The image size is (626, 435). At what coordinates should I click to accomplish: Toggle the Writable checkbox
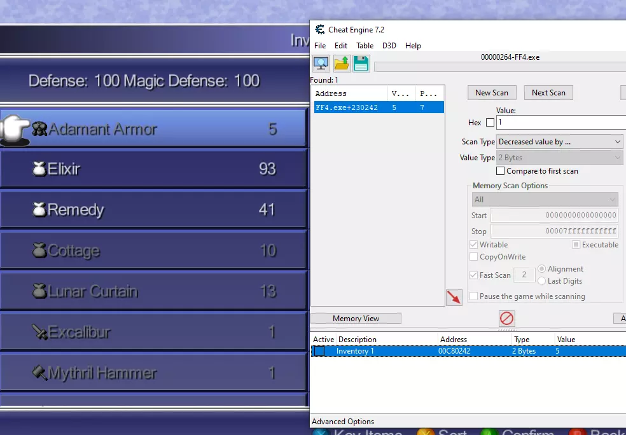pyautogui.click(x=473, y=245)
